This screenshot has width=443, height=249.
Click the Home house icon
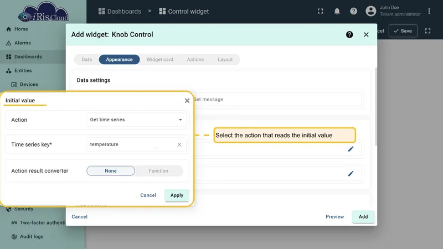click(8, 29)
